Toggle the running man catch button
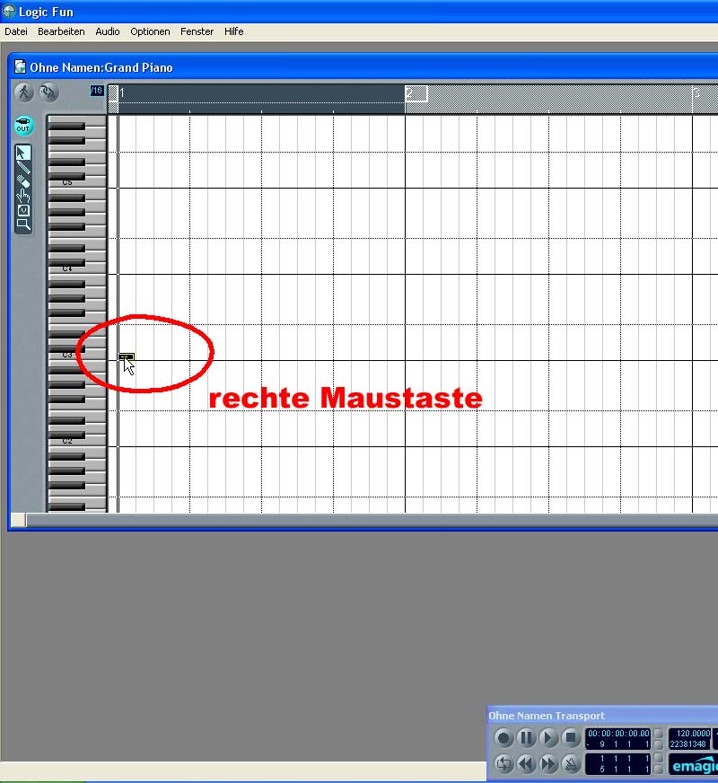The image size is (718, 783). [23, 92]
